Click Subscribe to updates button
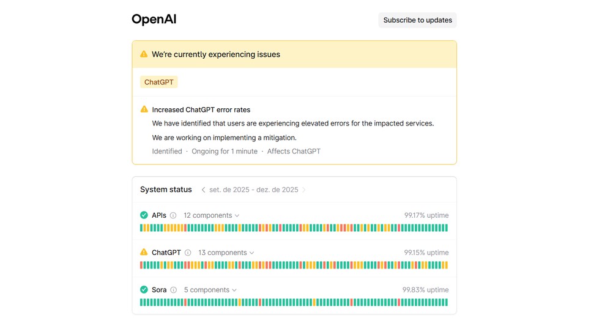The width and height of the screenshot is (602, 326). pyautogui.click(x=417, y=20)
